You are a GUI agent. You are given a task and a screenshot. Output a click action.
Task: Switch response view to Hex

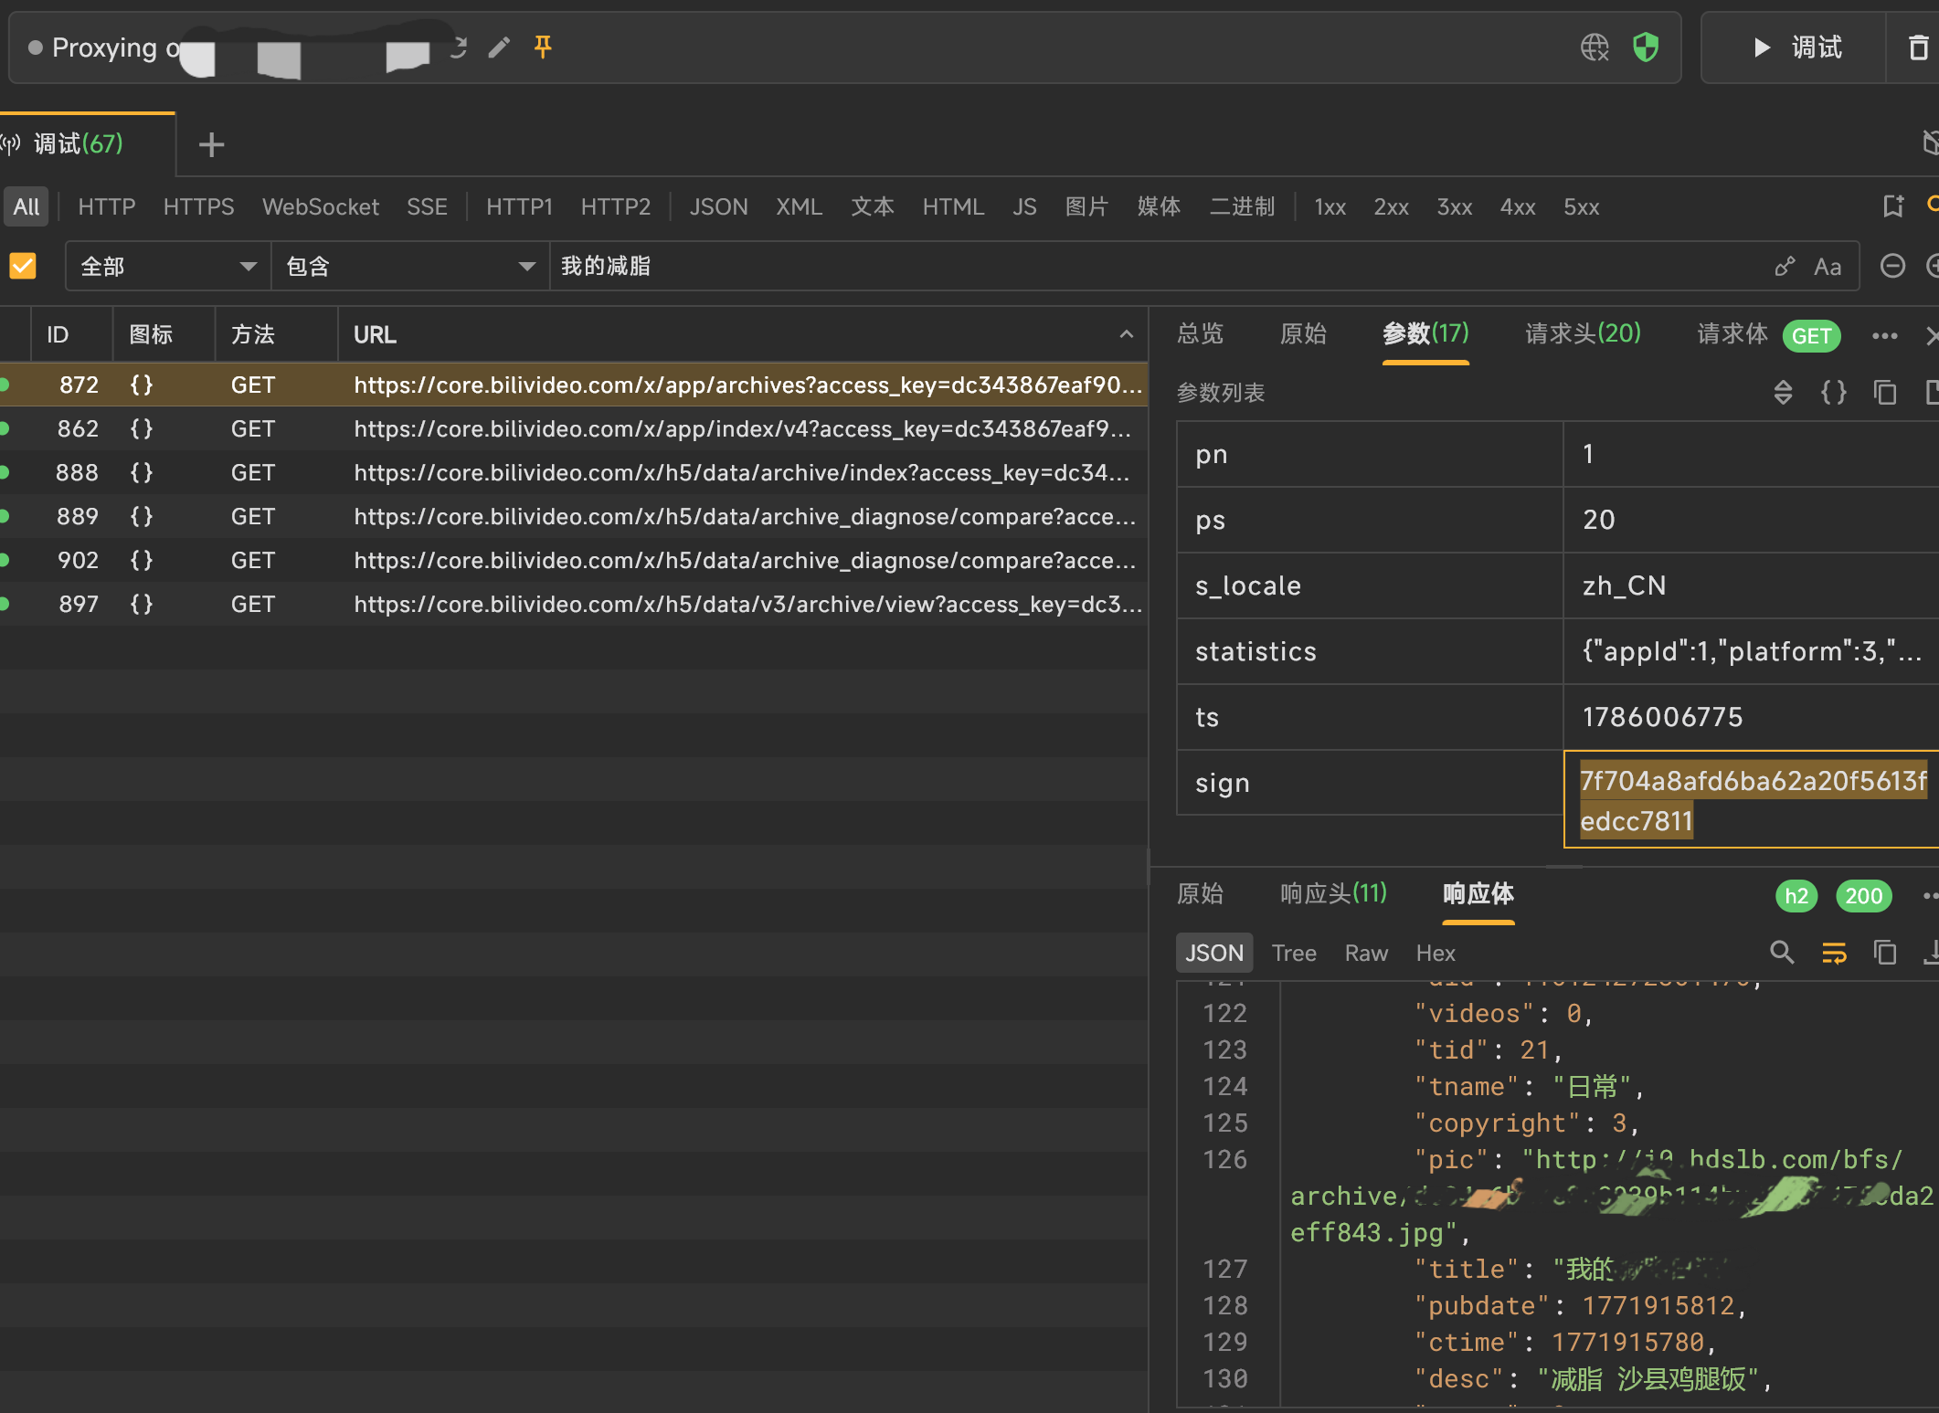click(1435, 953)
